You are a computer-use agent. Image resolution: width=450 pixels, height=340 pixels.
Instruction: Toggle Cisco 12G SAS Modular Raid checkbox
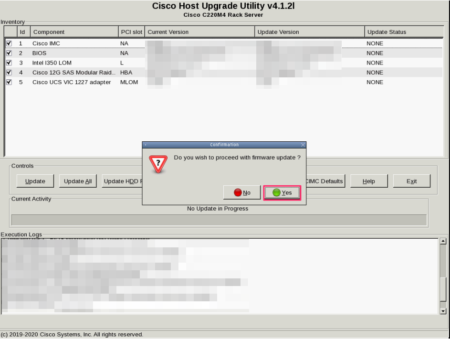click(x=9, y=73)
